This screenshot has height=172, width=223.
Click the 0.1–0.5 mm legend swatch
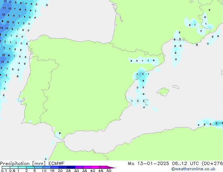6,167
